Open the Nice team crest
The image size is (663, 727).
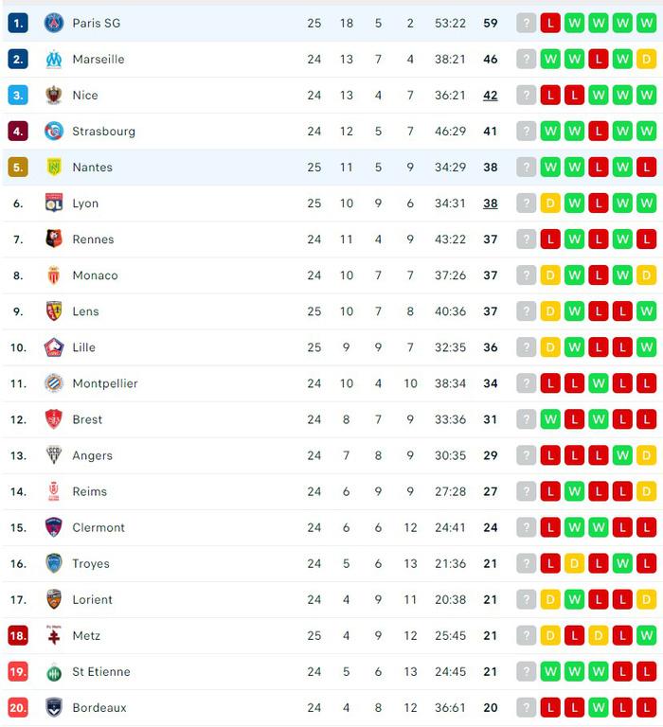[54, 95]
